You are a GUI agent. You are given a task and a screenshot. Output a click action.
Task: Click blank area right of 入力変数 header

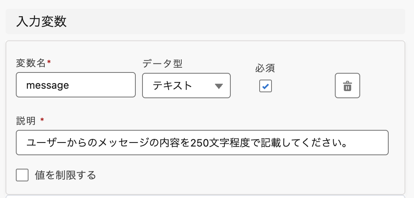click(237, 22)
